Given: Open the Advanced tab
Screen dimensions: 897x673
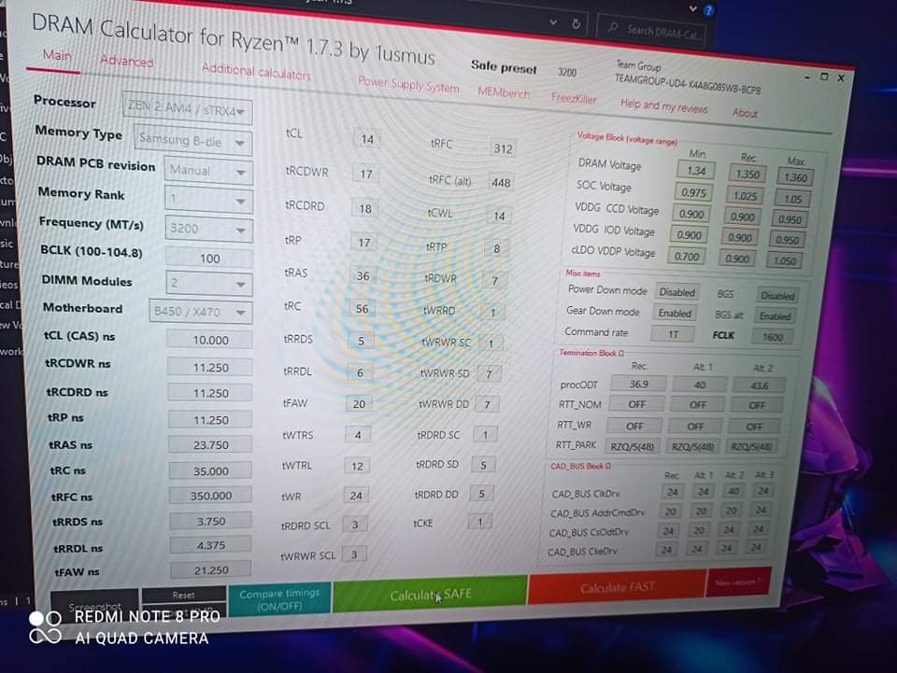Looking at the screenshot, I should click(126, 61).
